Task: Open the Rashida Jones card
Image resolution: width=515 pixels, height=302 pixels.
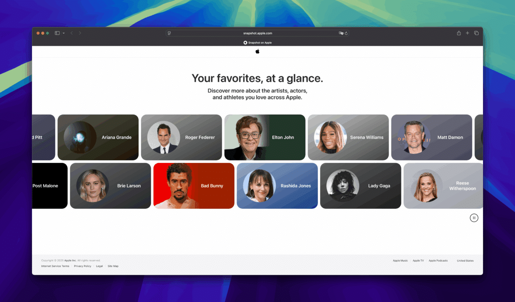Action: coord(277,186)
